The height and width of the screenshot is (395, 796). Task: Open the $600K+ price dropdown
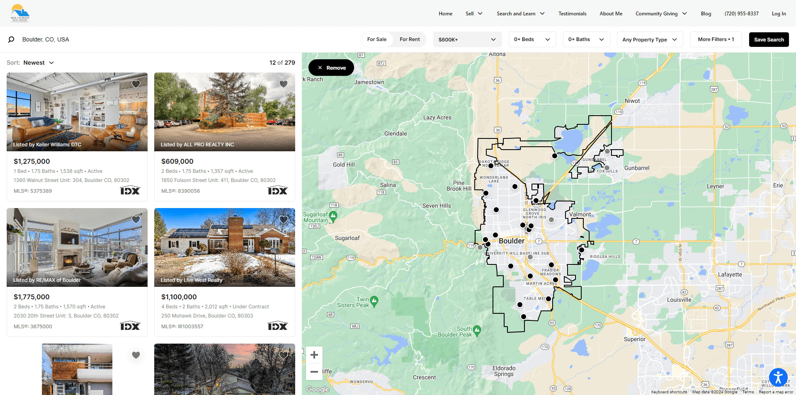[x=467, y=39]
